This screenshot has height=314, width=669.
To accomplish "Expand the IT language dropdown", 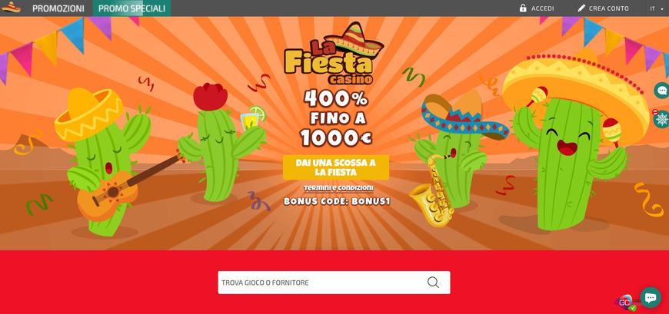I will click(x=656, y=8).
